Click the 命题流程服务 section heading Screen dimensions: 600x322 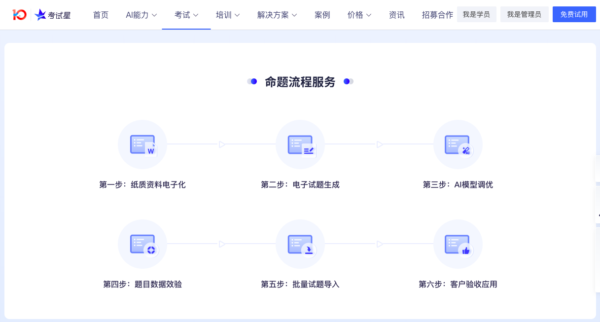click(300, 82)
